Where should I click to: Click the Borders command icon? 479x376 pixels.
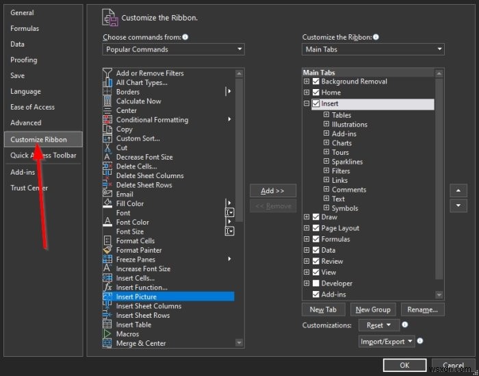coord(107,92)
